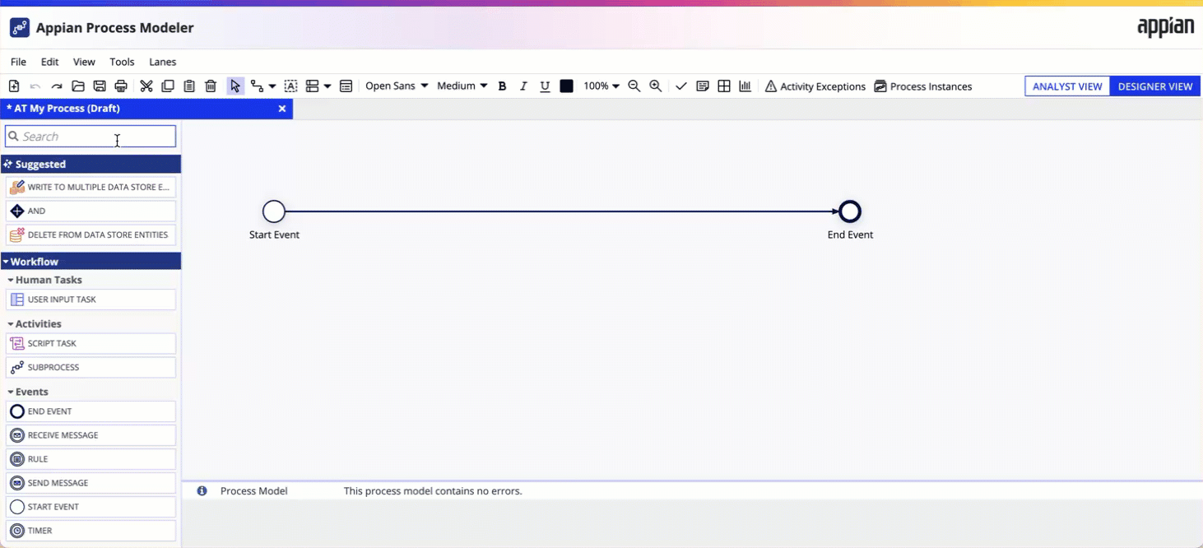This screenshot has height=548, width=1203.
Task: Add an annotation text box tool
Action: (291, 86)
